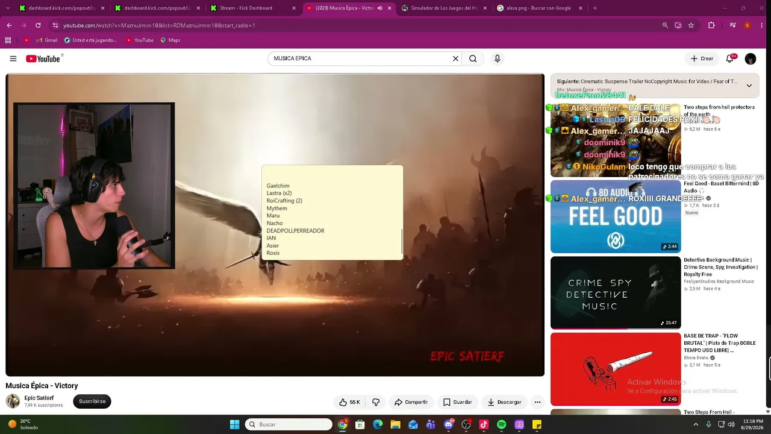The image size is (771, 434).
Task: Like the video with 55 K likes
Action: pyautogui.click(x=349, y=402)
